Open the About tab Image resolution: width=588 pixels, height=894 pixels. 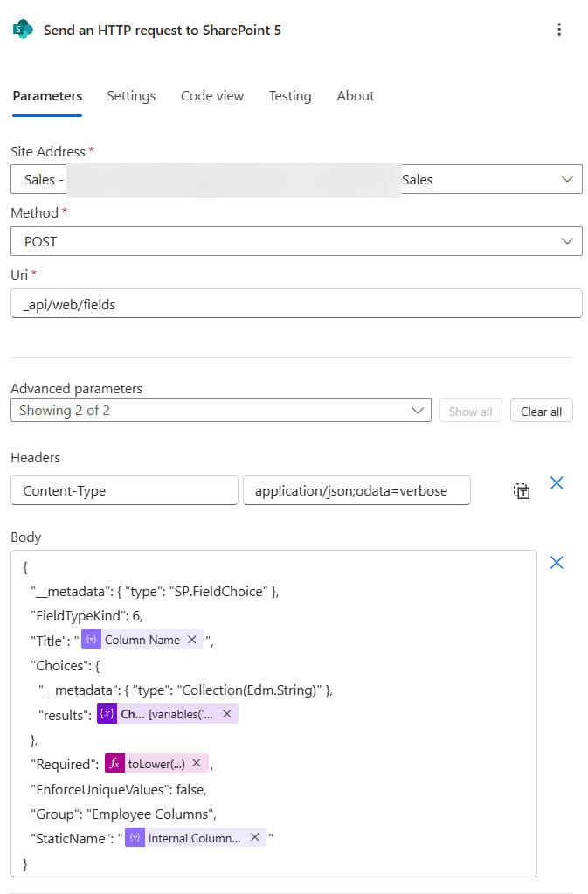pyautogui.click(x=355, y=96)
